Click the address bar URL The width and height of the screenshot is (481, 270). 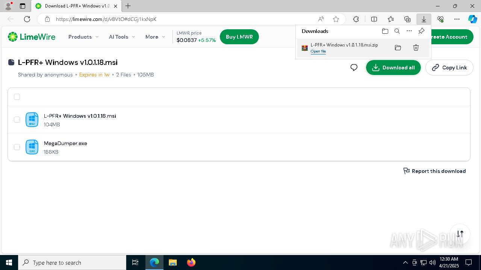(x=106, y=19)
